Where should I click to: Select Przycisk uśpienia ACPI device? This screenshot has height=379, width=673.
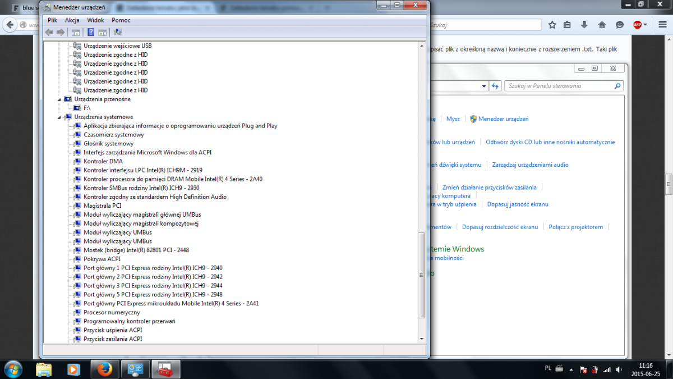point(113,330)
